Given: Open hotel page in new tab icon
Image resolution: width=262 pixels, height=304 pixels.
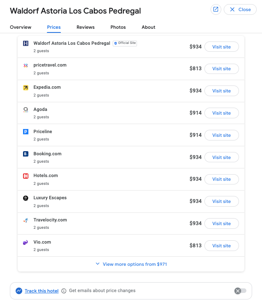Looking at the screenshot, I should click(x=216, y=9).
